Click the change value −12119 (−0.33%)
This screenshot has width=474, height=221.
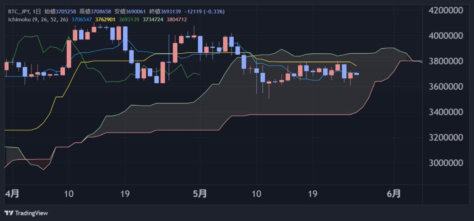204,12
